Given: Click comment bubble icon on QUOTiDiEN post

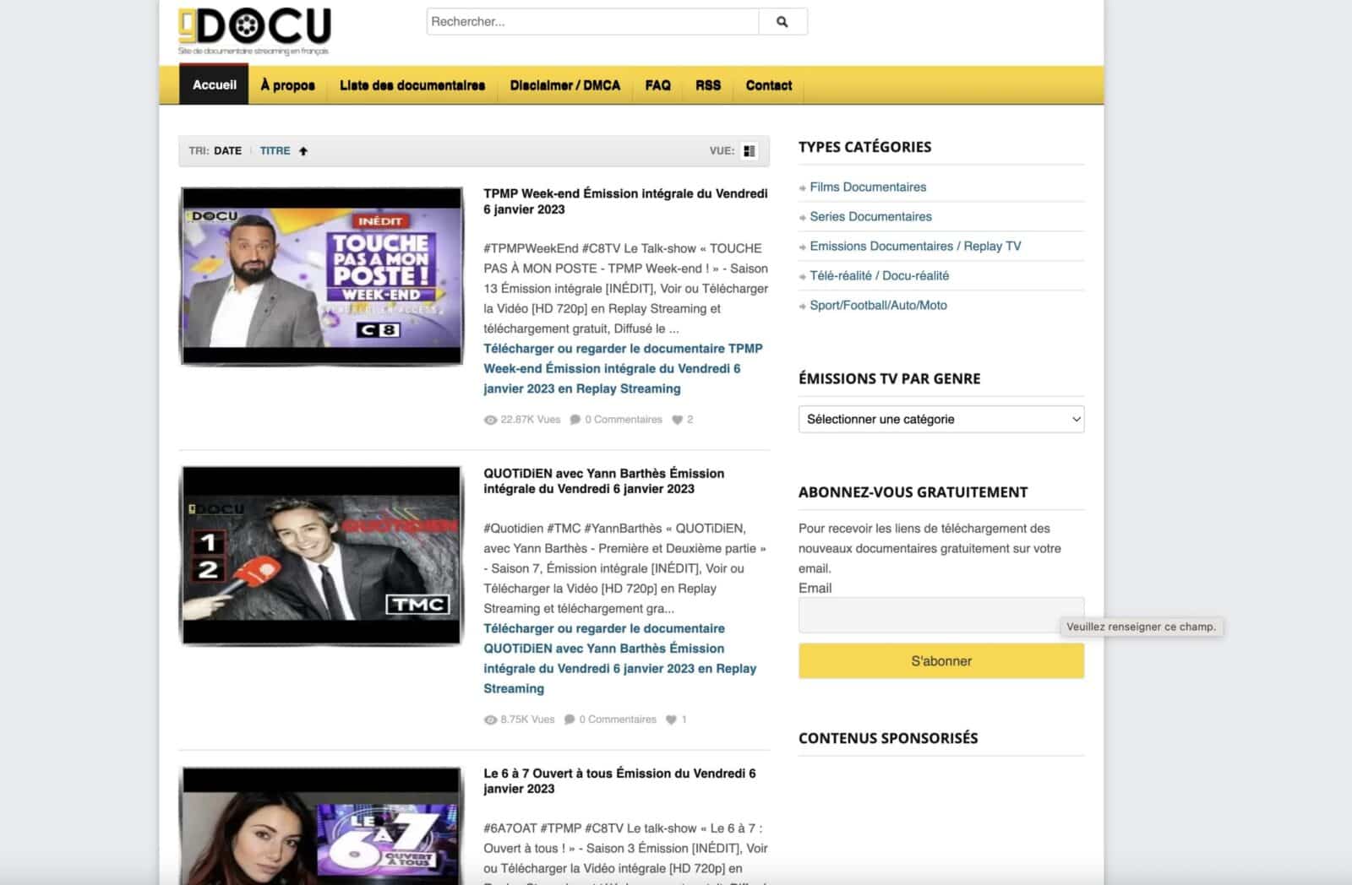Looking at the screenshot, I should (570, 720).
